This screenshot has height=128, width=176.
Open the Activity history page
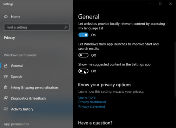click(36, 109)
